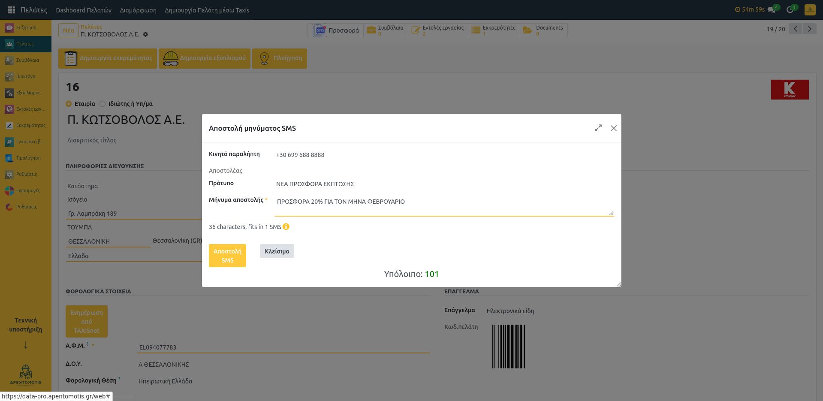Click the Πλοήγηση button
The image size is (823, 401).
point(280,58)
